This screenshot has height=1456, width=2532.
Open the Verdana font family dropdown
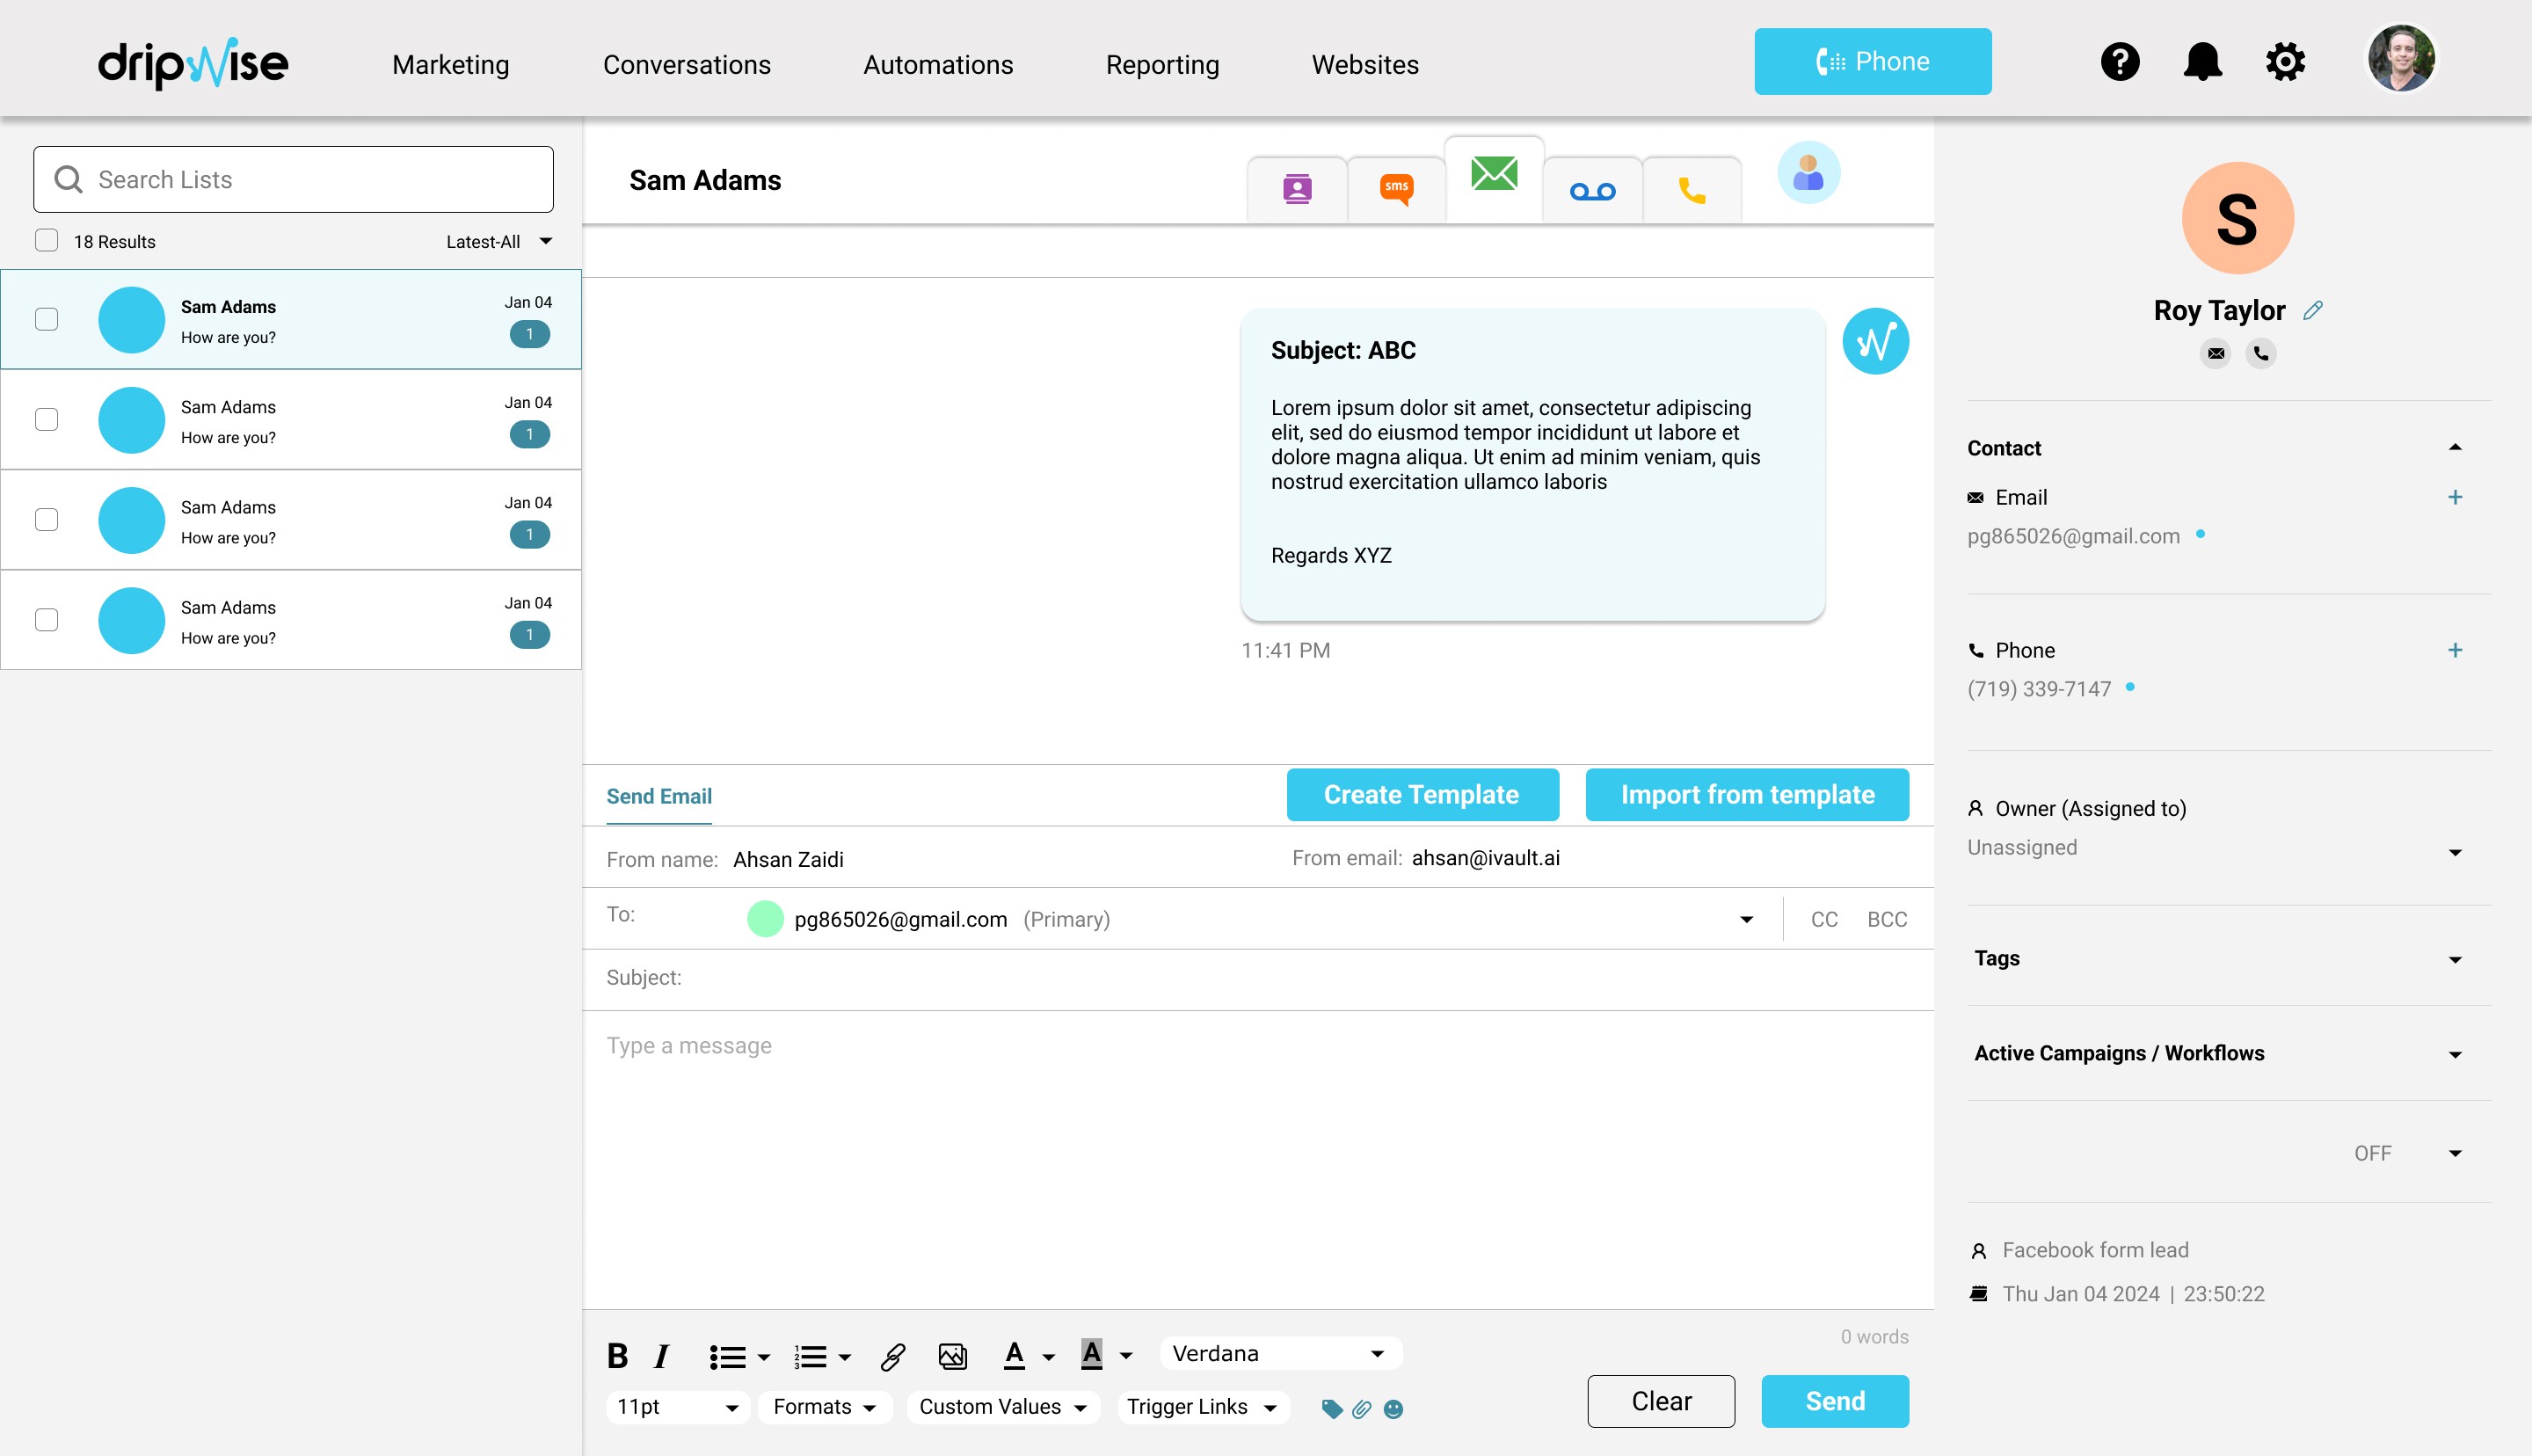1280,1354
